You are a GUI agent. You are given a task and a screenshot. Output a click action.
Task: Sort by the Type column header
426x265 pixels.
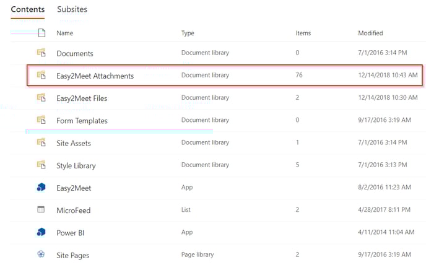pyautogui.click(x=188, y=33)
